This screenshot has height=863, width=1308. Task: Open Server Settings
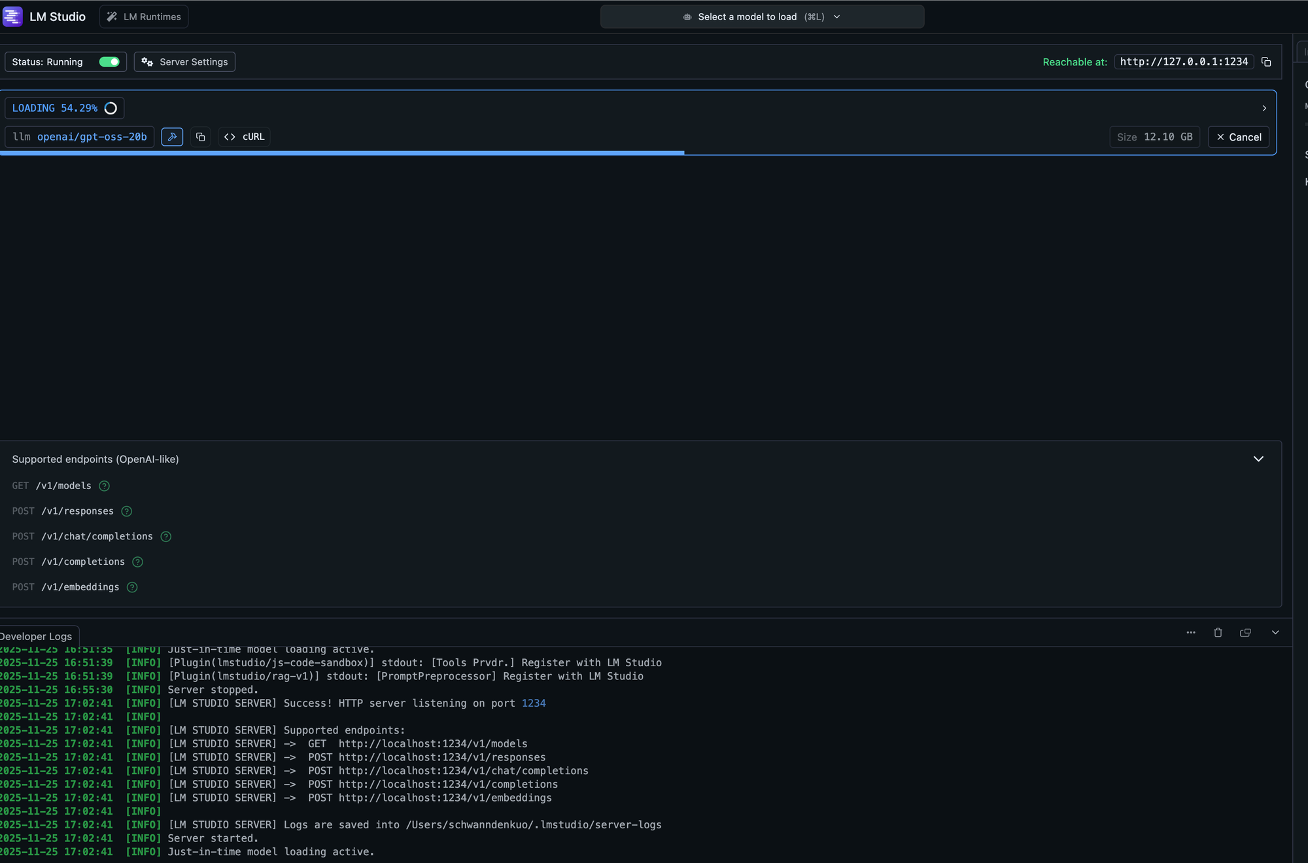[x=185, y=62]
